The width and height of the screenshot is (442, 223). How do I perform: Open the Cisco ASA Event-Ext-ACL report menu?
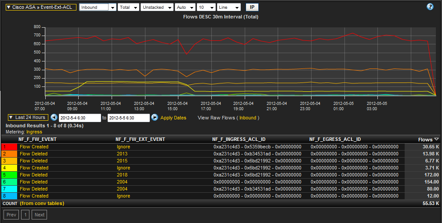[40, 7]
